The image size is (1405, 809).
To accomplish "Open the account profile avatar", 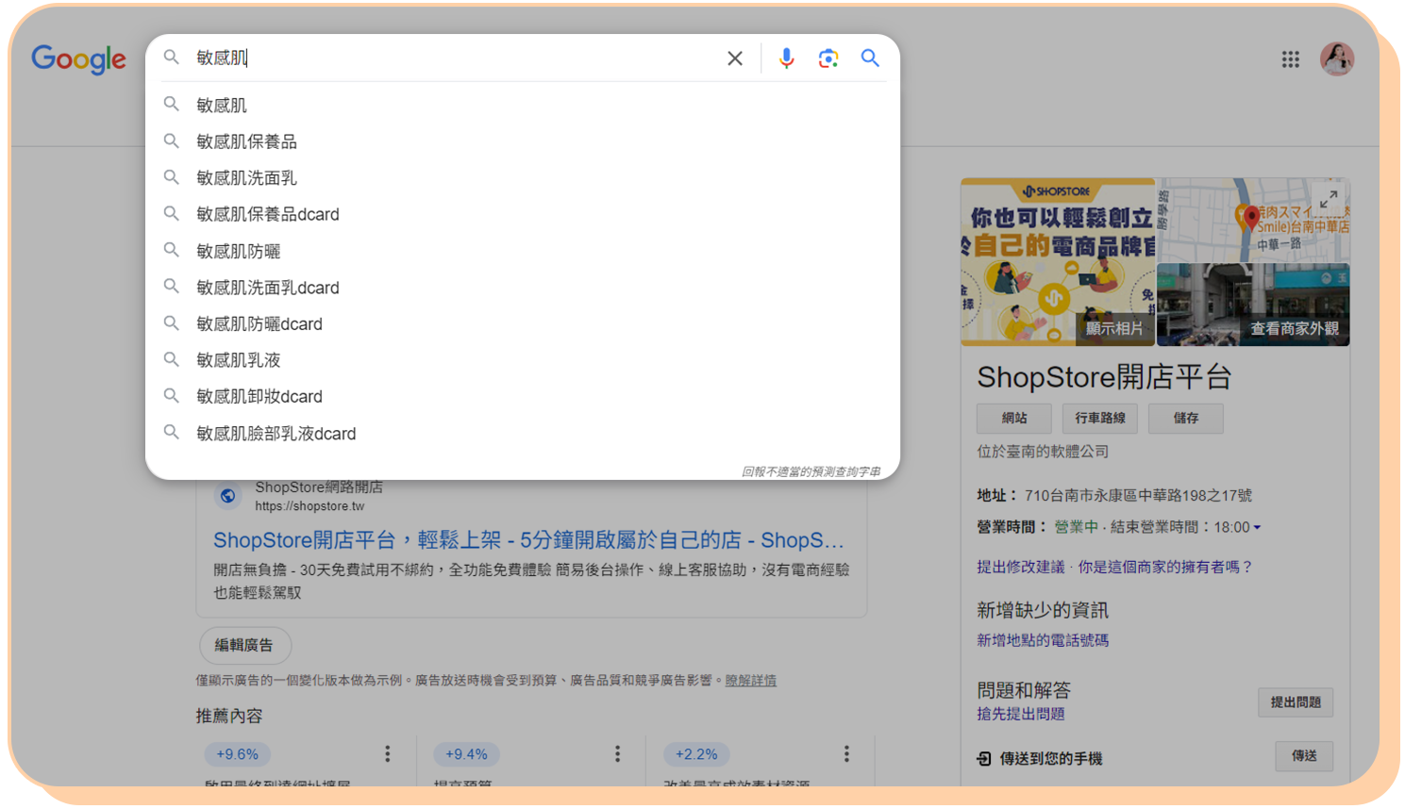I will 1337,58.
